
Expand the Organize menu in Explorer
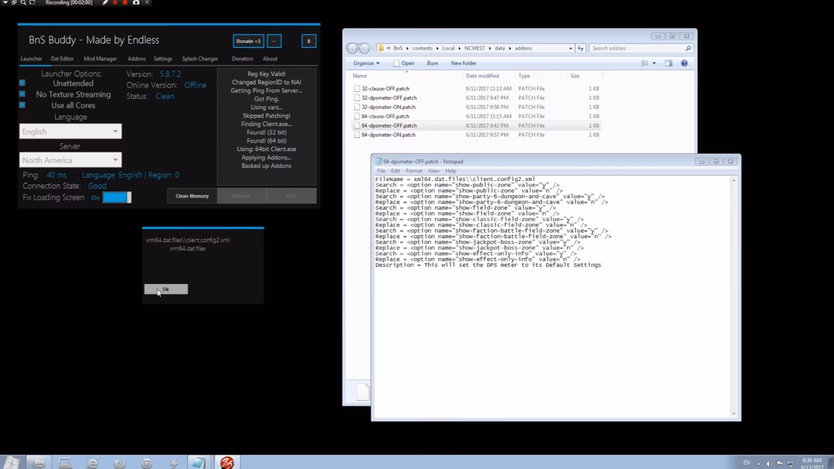(x=366, y=63)
